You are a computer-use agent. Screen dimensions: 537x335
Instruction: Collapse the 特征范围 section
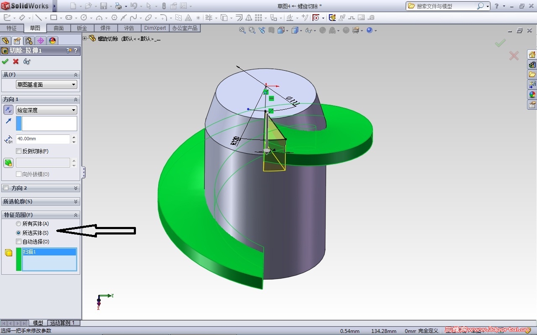[76, 215]
